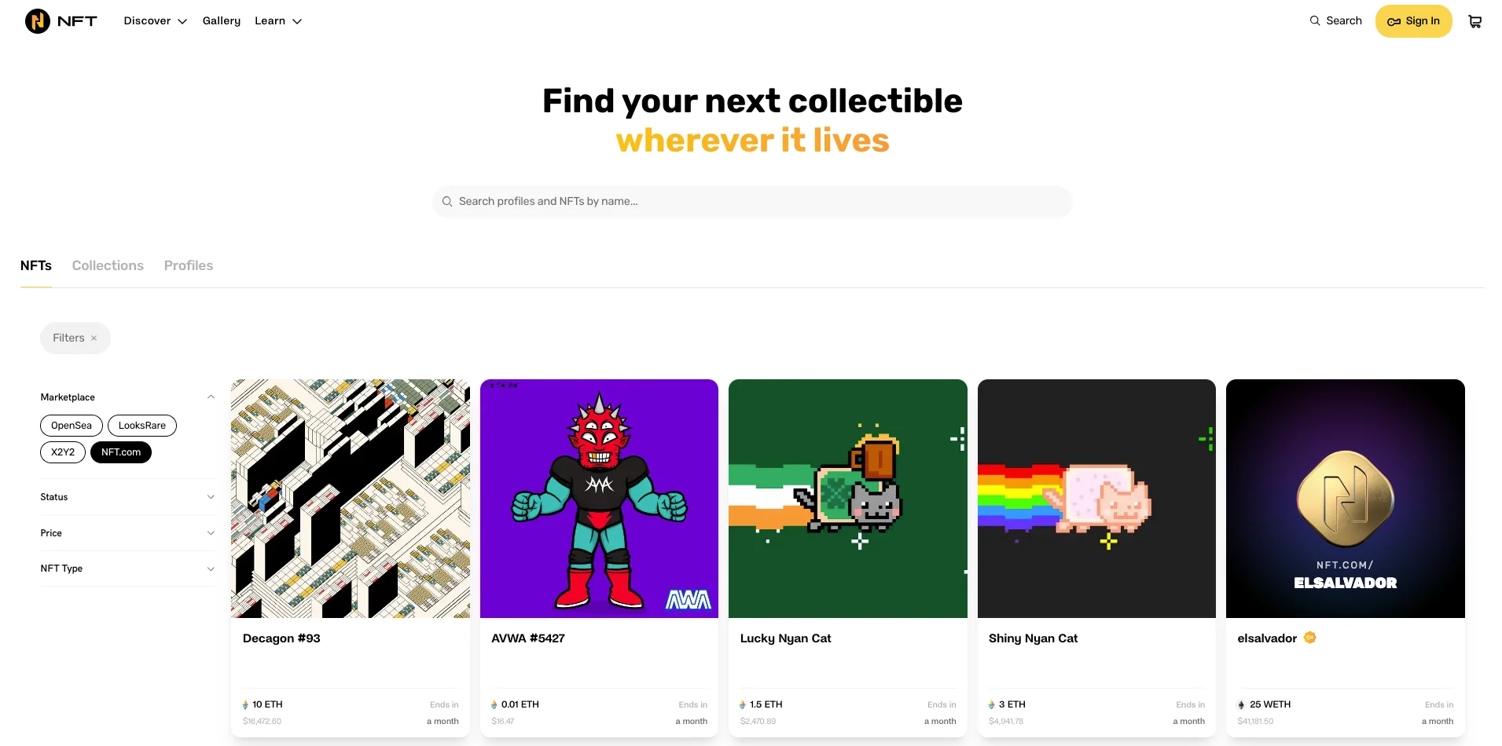This screenshot has width=1502, height=746.
Task: Click the verified badge next to elsalvador
Action: [1309, 638]
